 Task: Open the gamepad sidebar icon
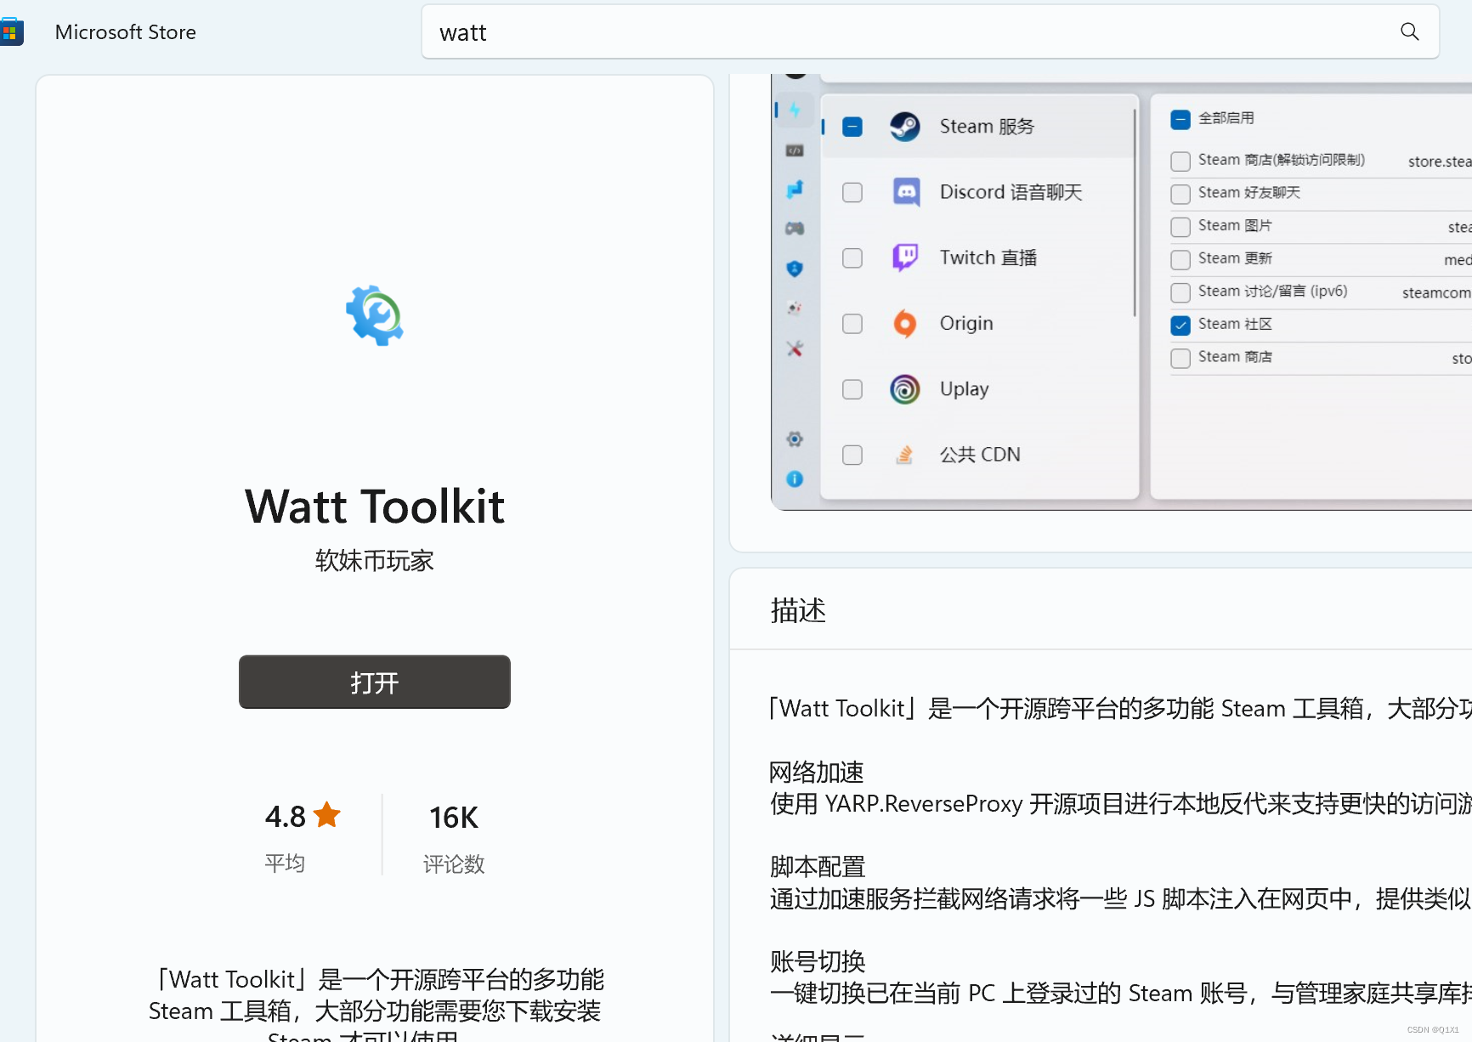pyautogui.click(x=795, y=229)
